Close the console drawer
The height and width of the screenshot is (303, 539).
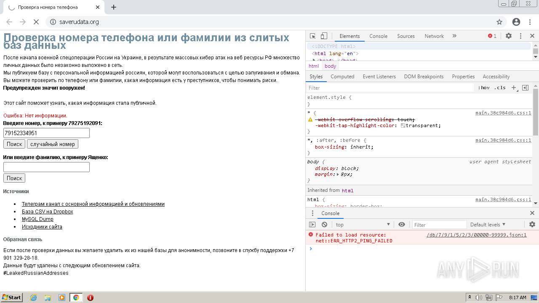pyautogui.click(x=532, y=213)
